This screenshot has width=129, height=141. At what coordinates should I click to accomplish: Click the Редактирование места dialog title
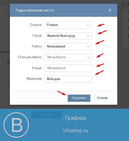(x=35, y=10)
